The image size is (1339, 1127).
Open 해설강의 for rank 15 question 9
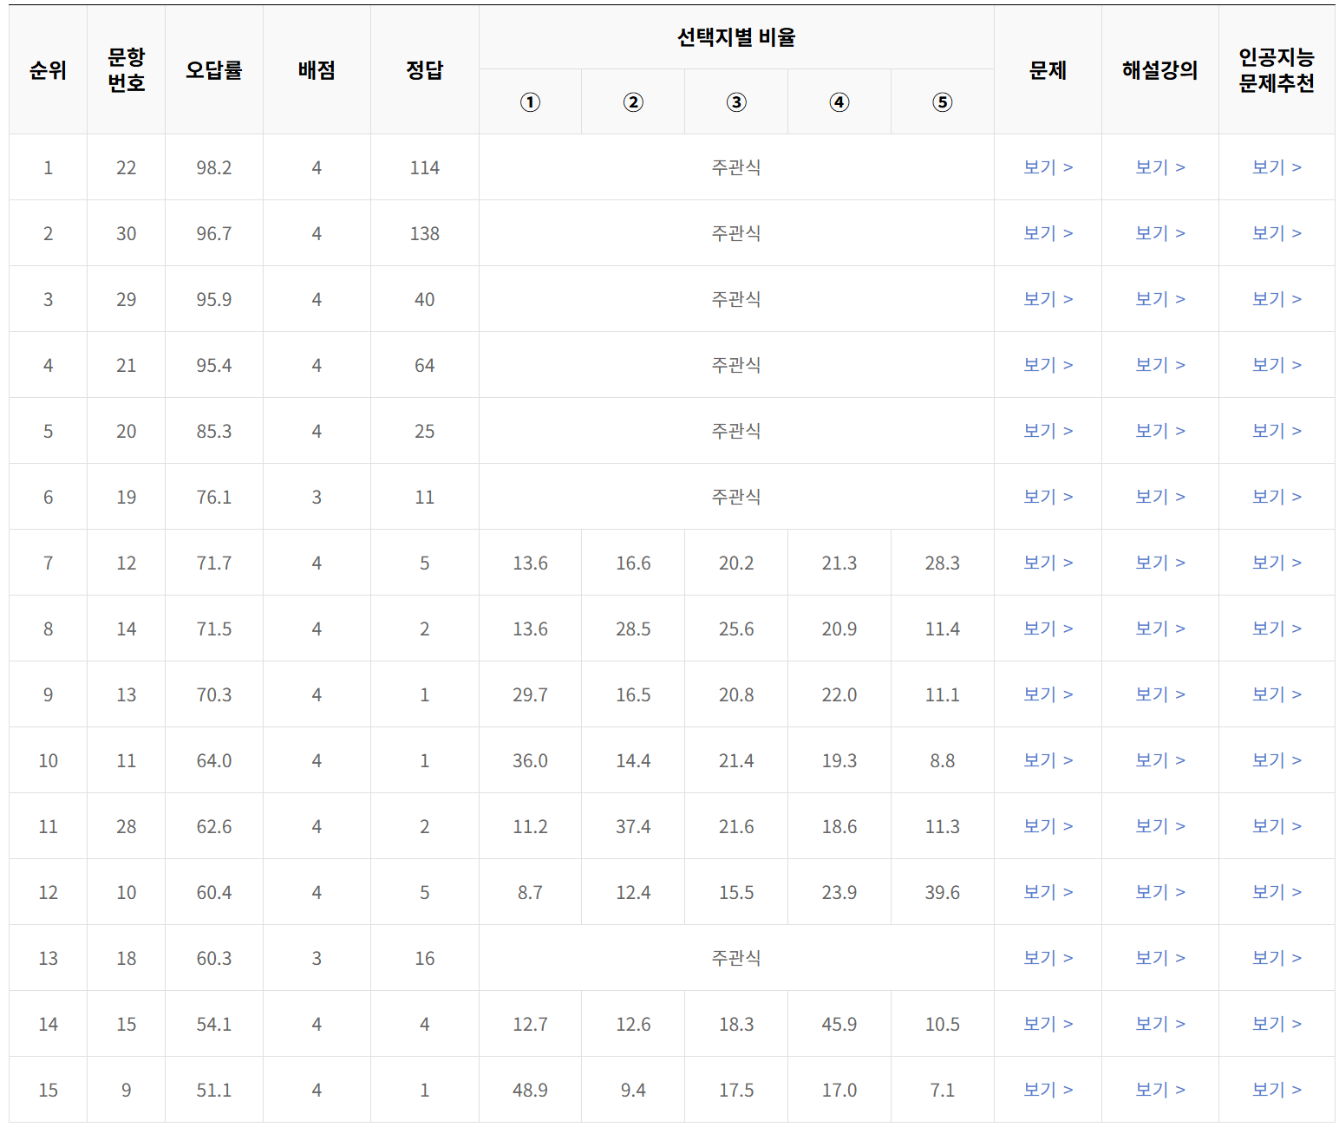click(1159, 1090)
